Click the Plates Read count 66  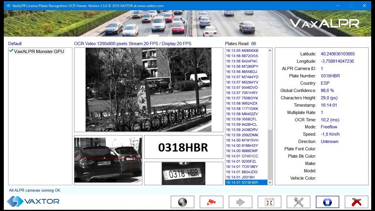253,44
